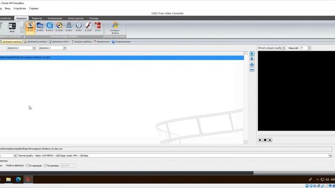Open VirtualBox Устройства menu

20,8
